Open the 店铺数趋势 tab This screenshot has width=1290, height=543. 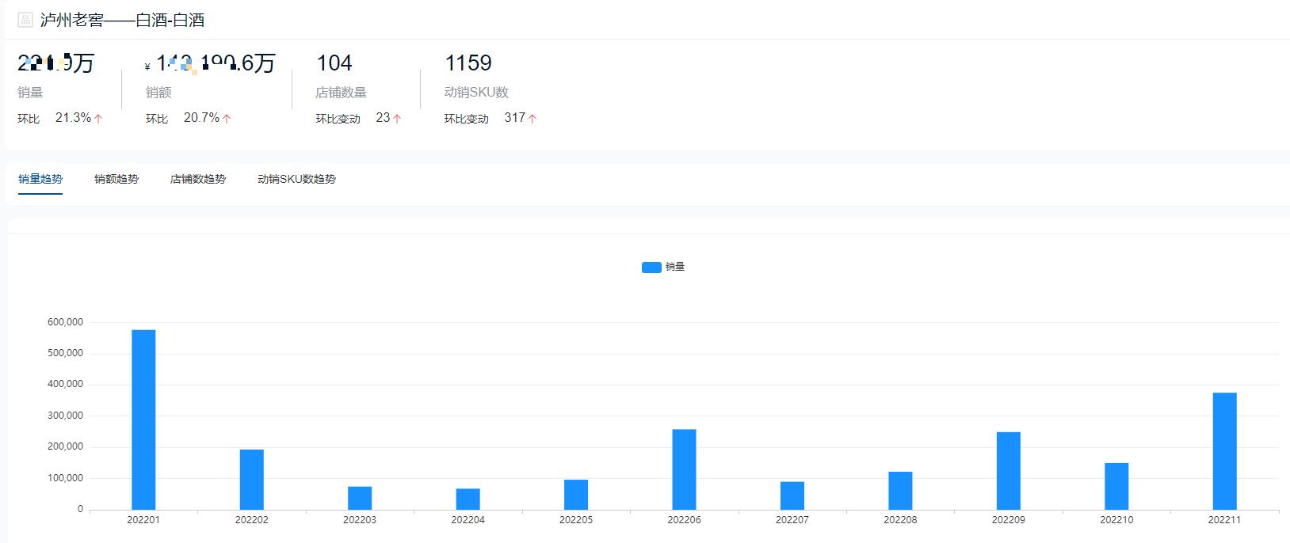198,179
